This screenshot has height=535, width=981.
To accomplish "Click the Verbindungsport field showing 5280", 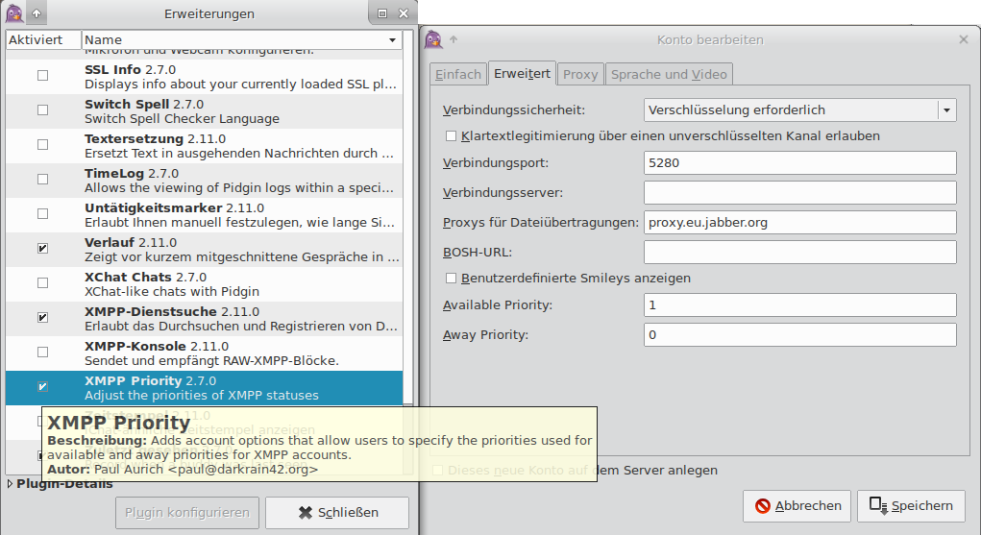I will point(799,163).
